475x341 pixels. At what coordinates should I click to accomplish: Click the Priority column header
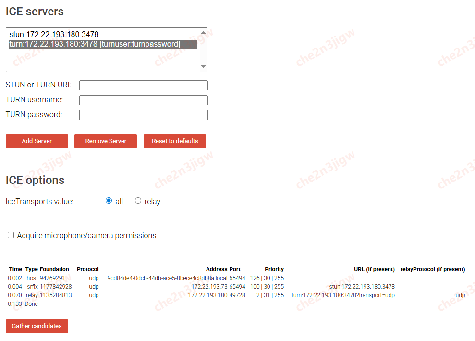point(274,269)
